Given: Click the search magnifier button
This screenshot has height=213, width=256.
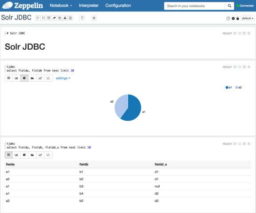Looking at the screenshot, I should (229, 6).
